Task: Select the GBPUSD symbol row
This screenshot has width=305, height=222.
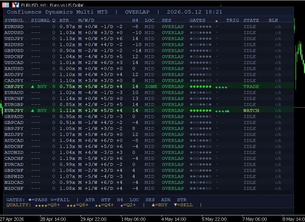Action: click(x=148, y=51)
